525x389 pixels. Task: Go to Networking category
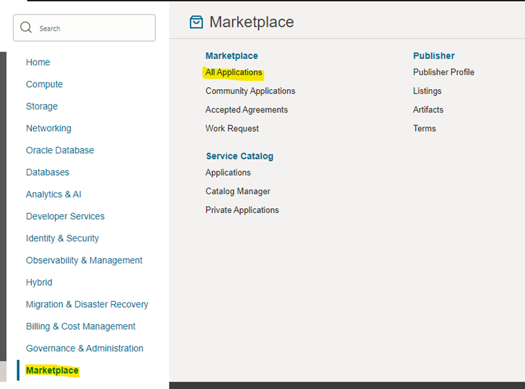pyautogui.click(x=48, y=129)
